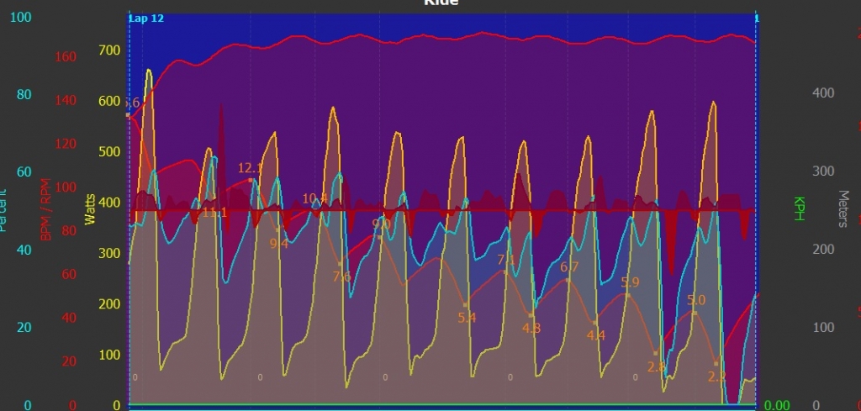Pick the 7.6 gradient data point
The height and width of the screenshot is (411, 861).
(x=341, y=264)
